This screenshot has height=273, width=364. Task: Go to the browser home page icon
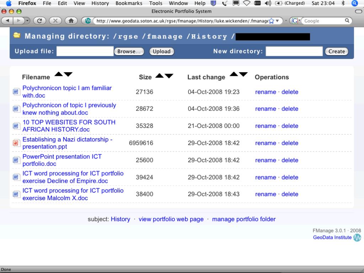click(71, 21)
